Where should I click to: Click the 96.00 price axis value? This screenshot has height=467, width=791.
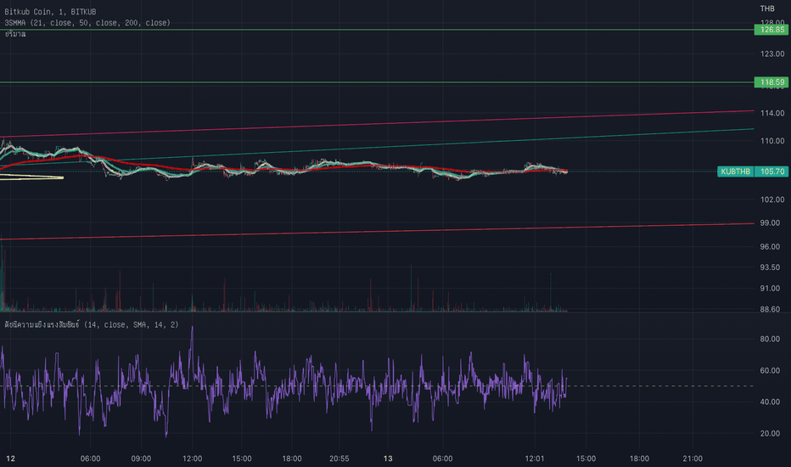[770, 246]
